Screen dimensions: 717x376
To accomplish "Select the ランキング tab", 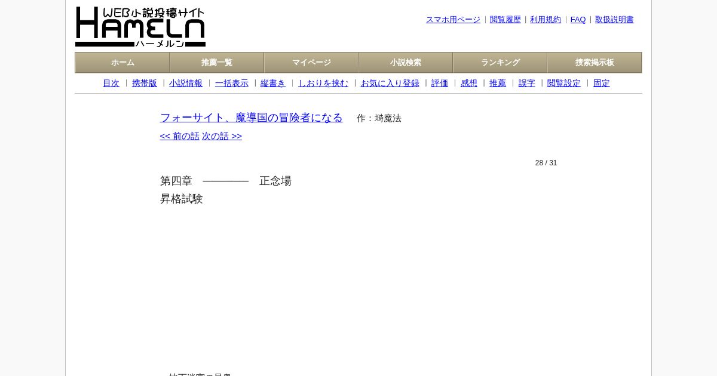I will pos(500,63).
